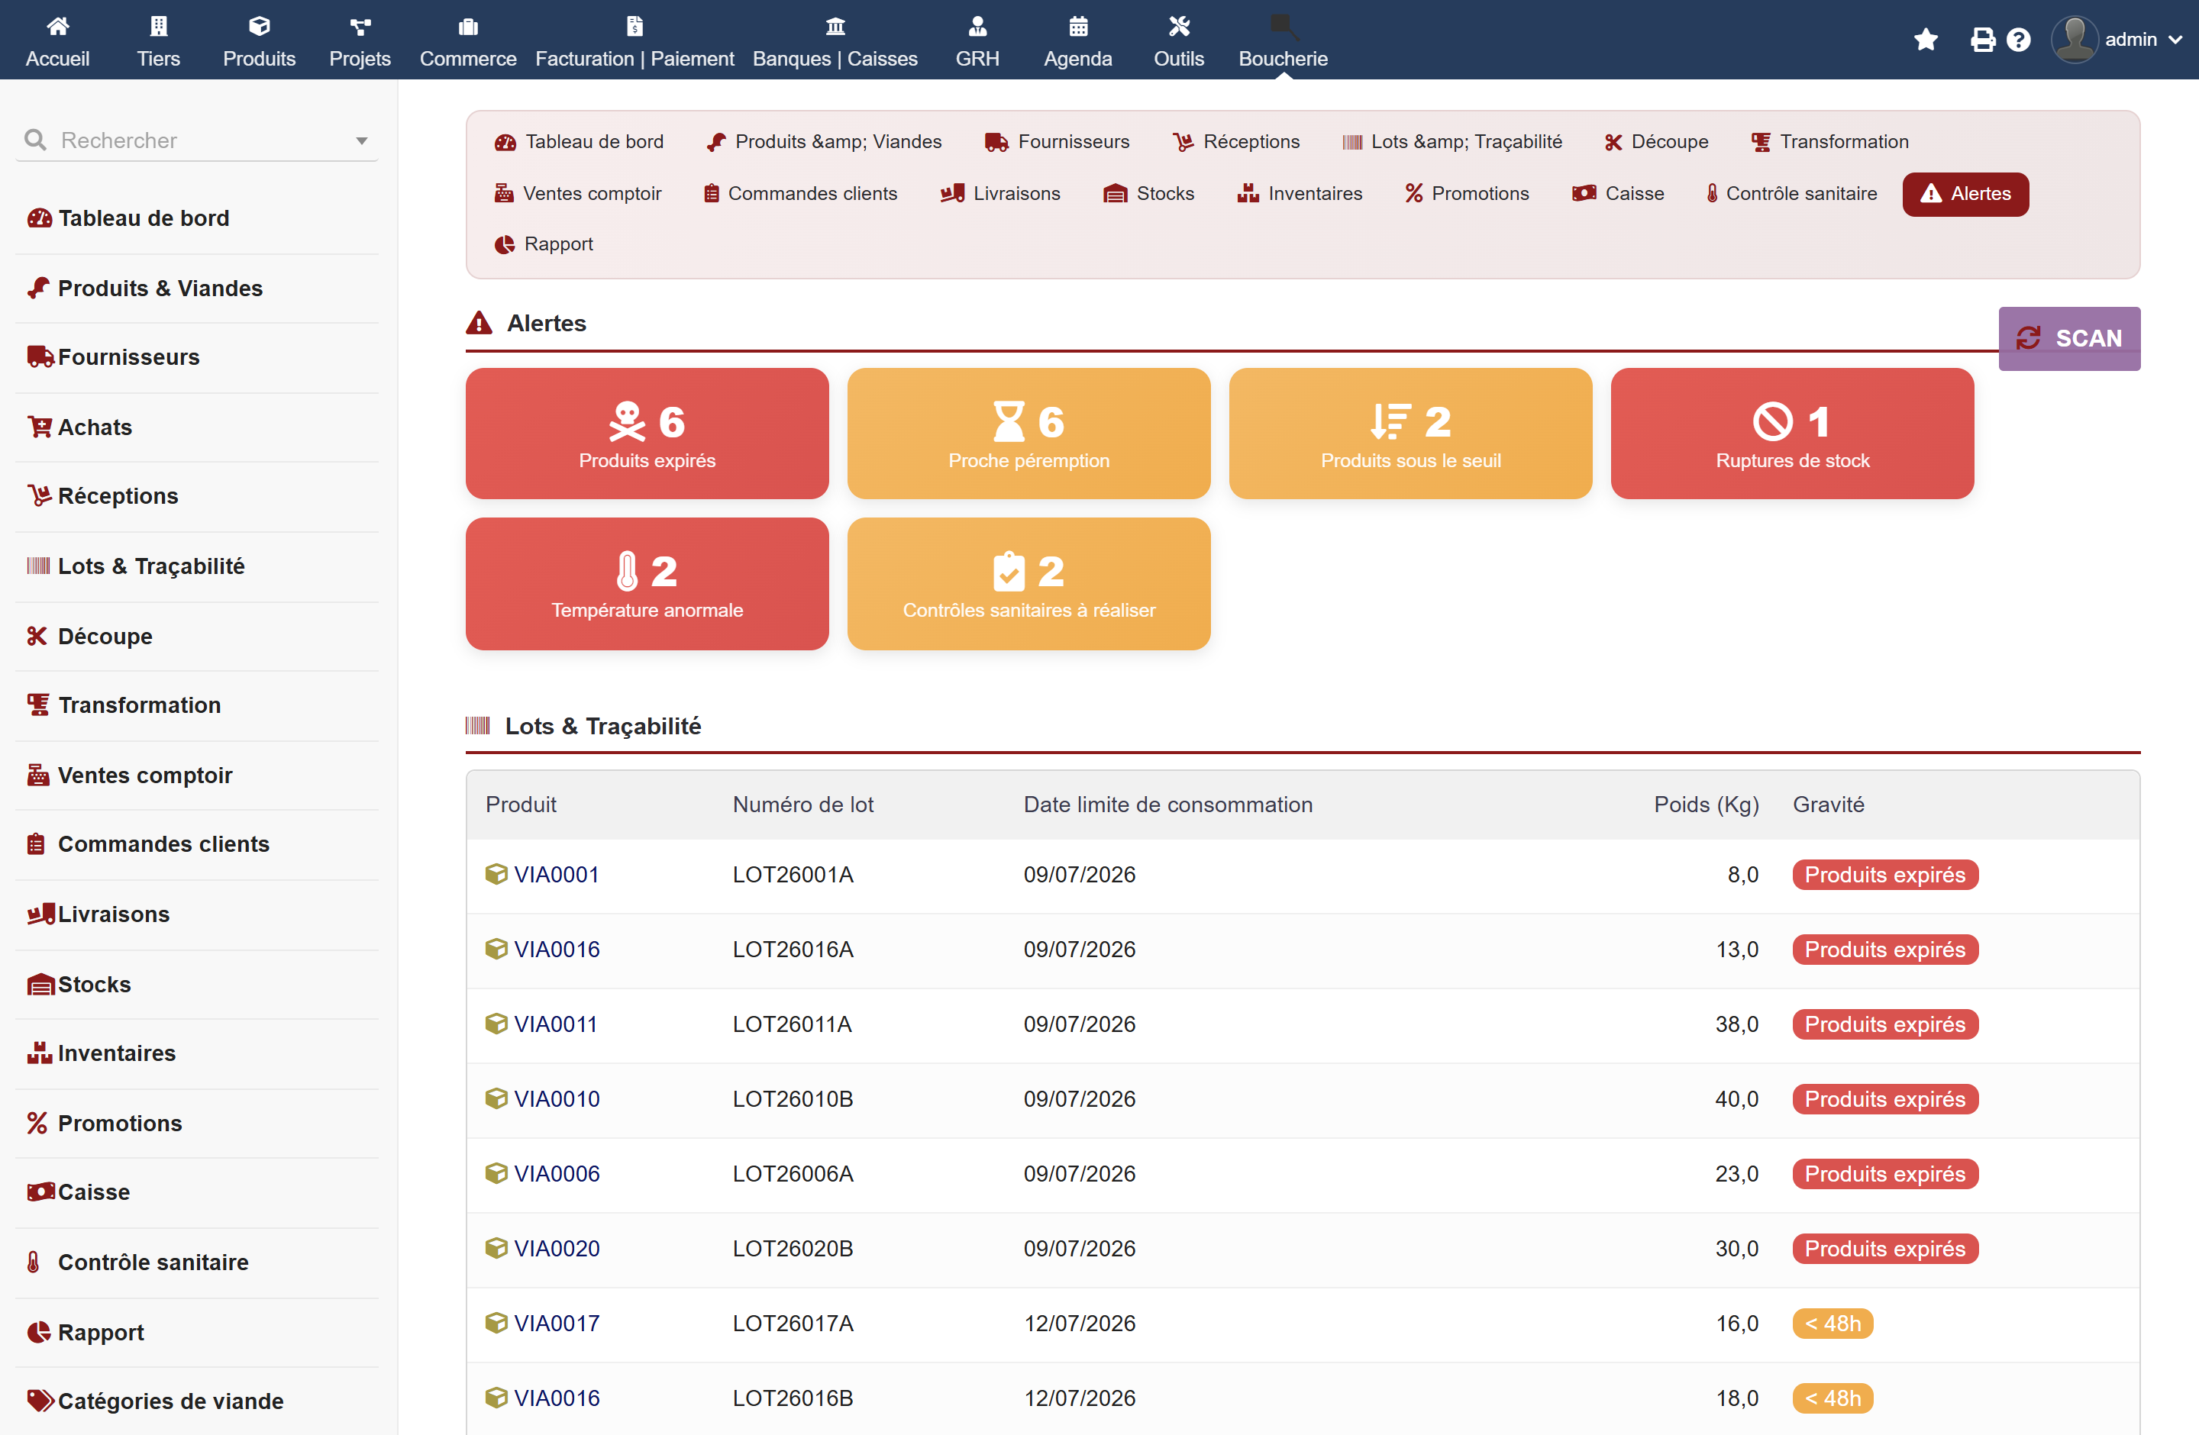
Task: Expand the Rechercher search dropdown arrow
Action: [x=361, y=141]
